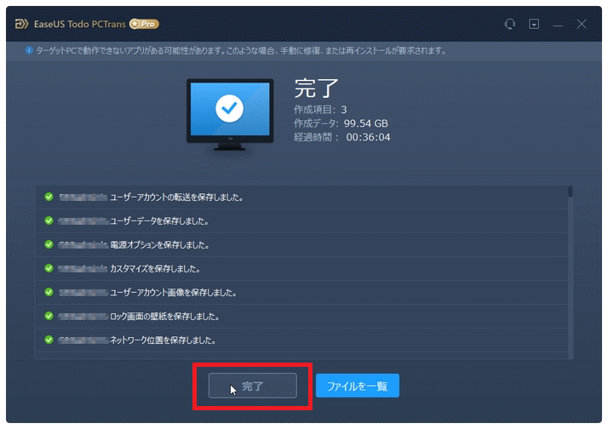Click the blue info icon in notice bar
Image resolution: width=608 pixels, height=429 pixels.
tap(30, 51)
